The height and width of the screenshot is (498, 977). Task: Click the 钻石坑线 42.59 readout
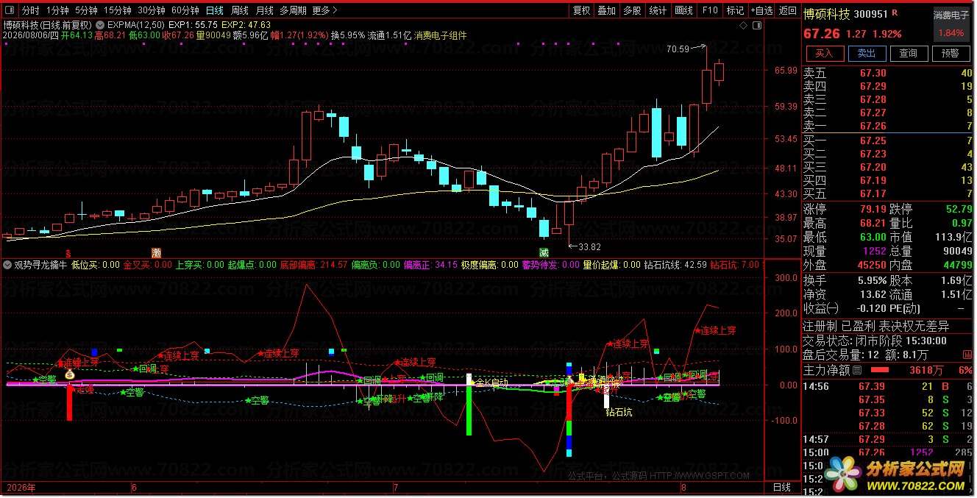coord(675,264)
